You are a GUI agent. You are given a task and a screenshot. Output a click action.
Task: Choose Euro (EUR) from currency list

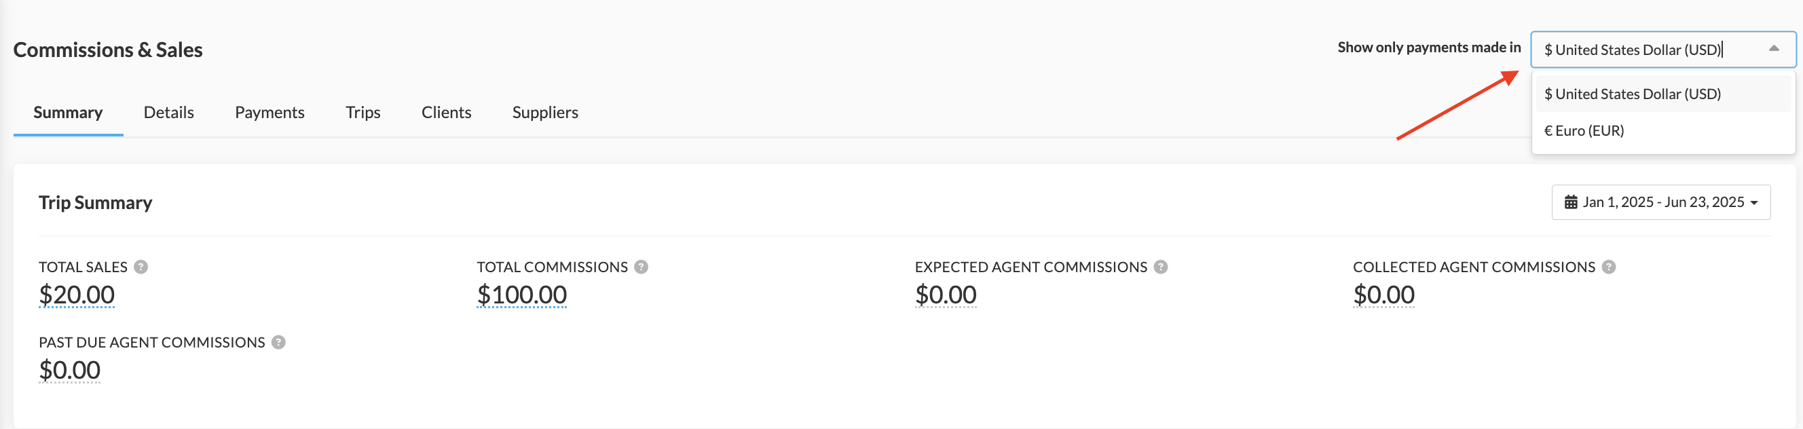(1663, 130)
